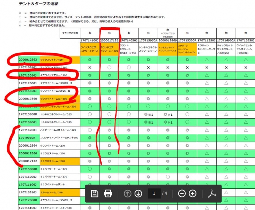Image resolution: width=255 pixels, height=210 pixels.
Task: Print the document using the printer icon
Action: tap(108, 194)
